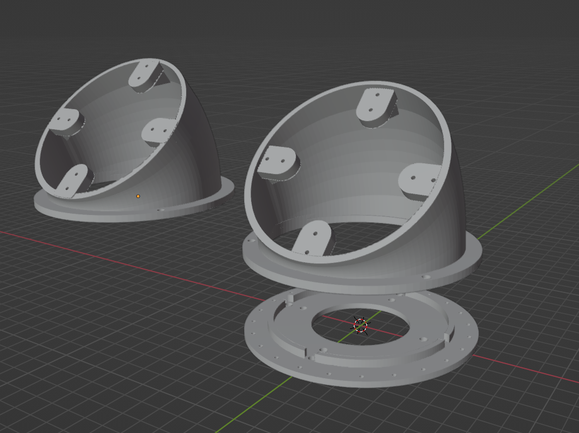Screen dimensions: 579x433
Task: Click the left mounting tab in left dome
Action: [x=65, y=120]
